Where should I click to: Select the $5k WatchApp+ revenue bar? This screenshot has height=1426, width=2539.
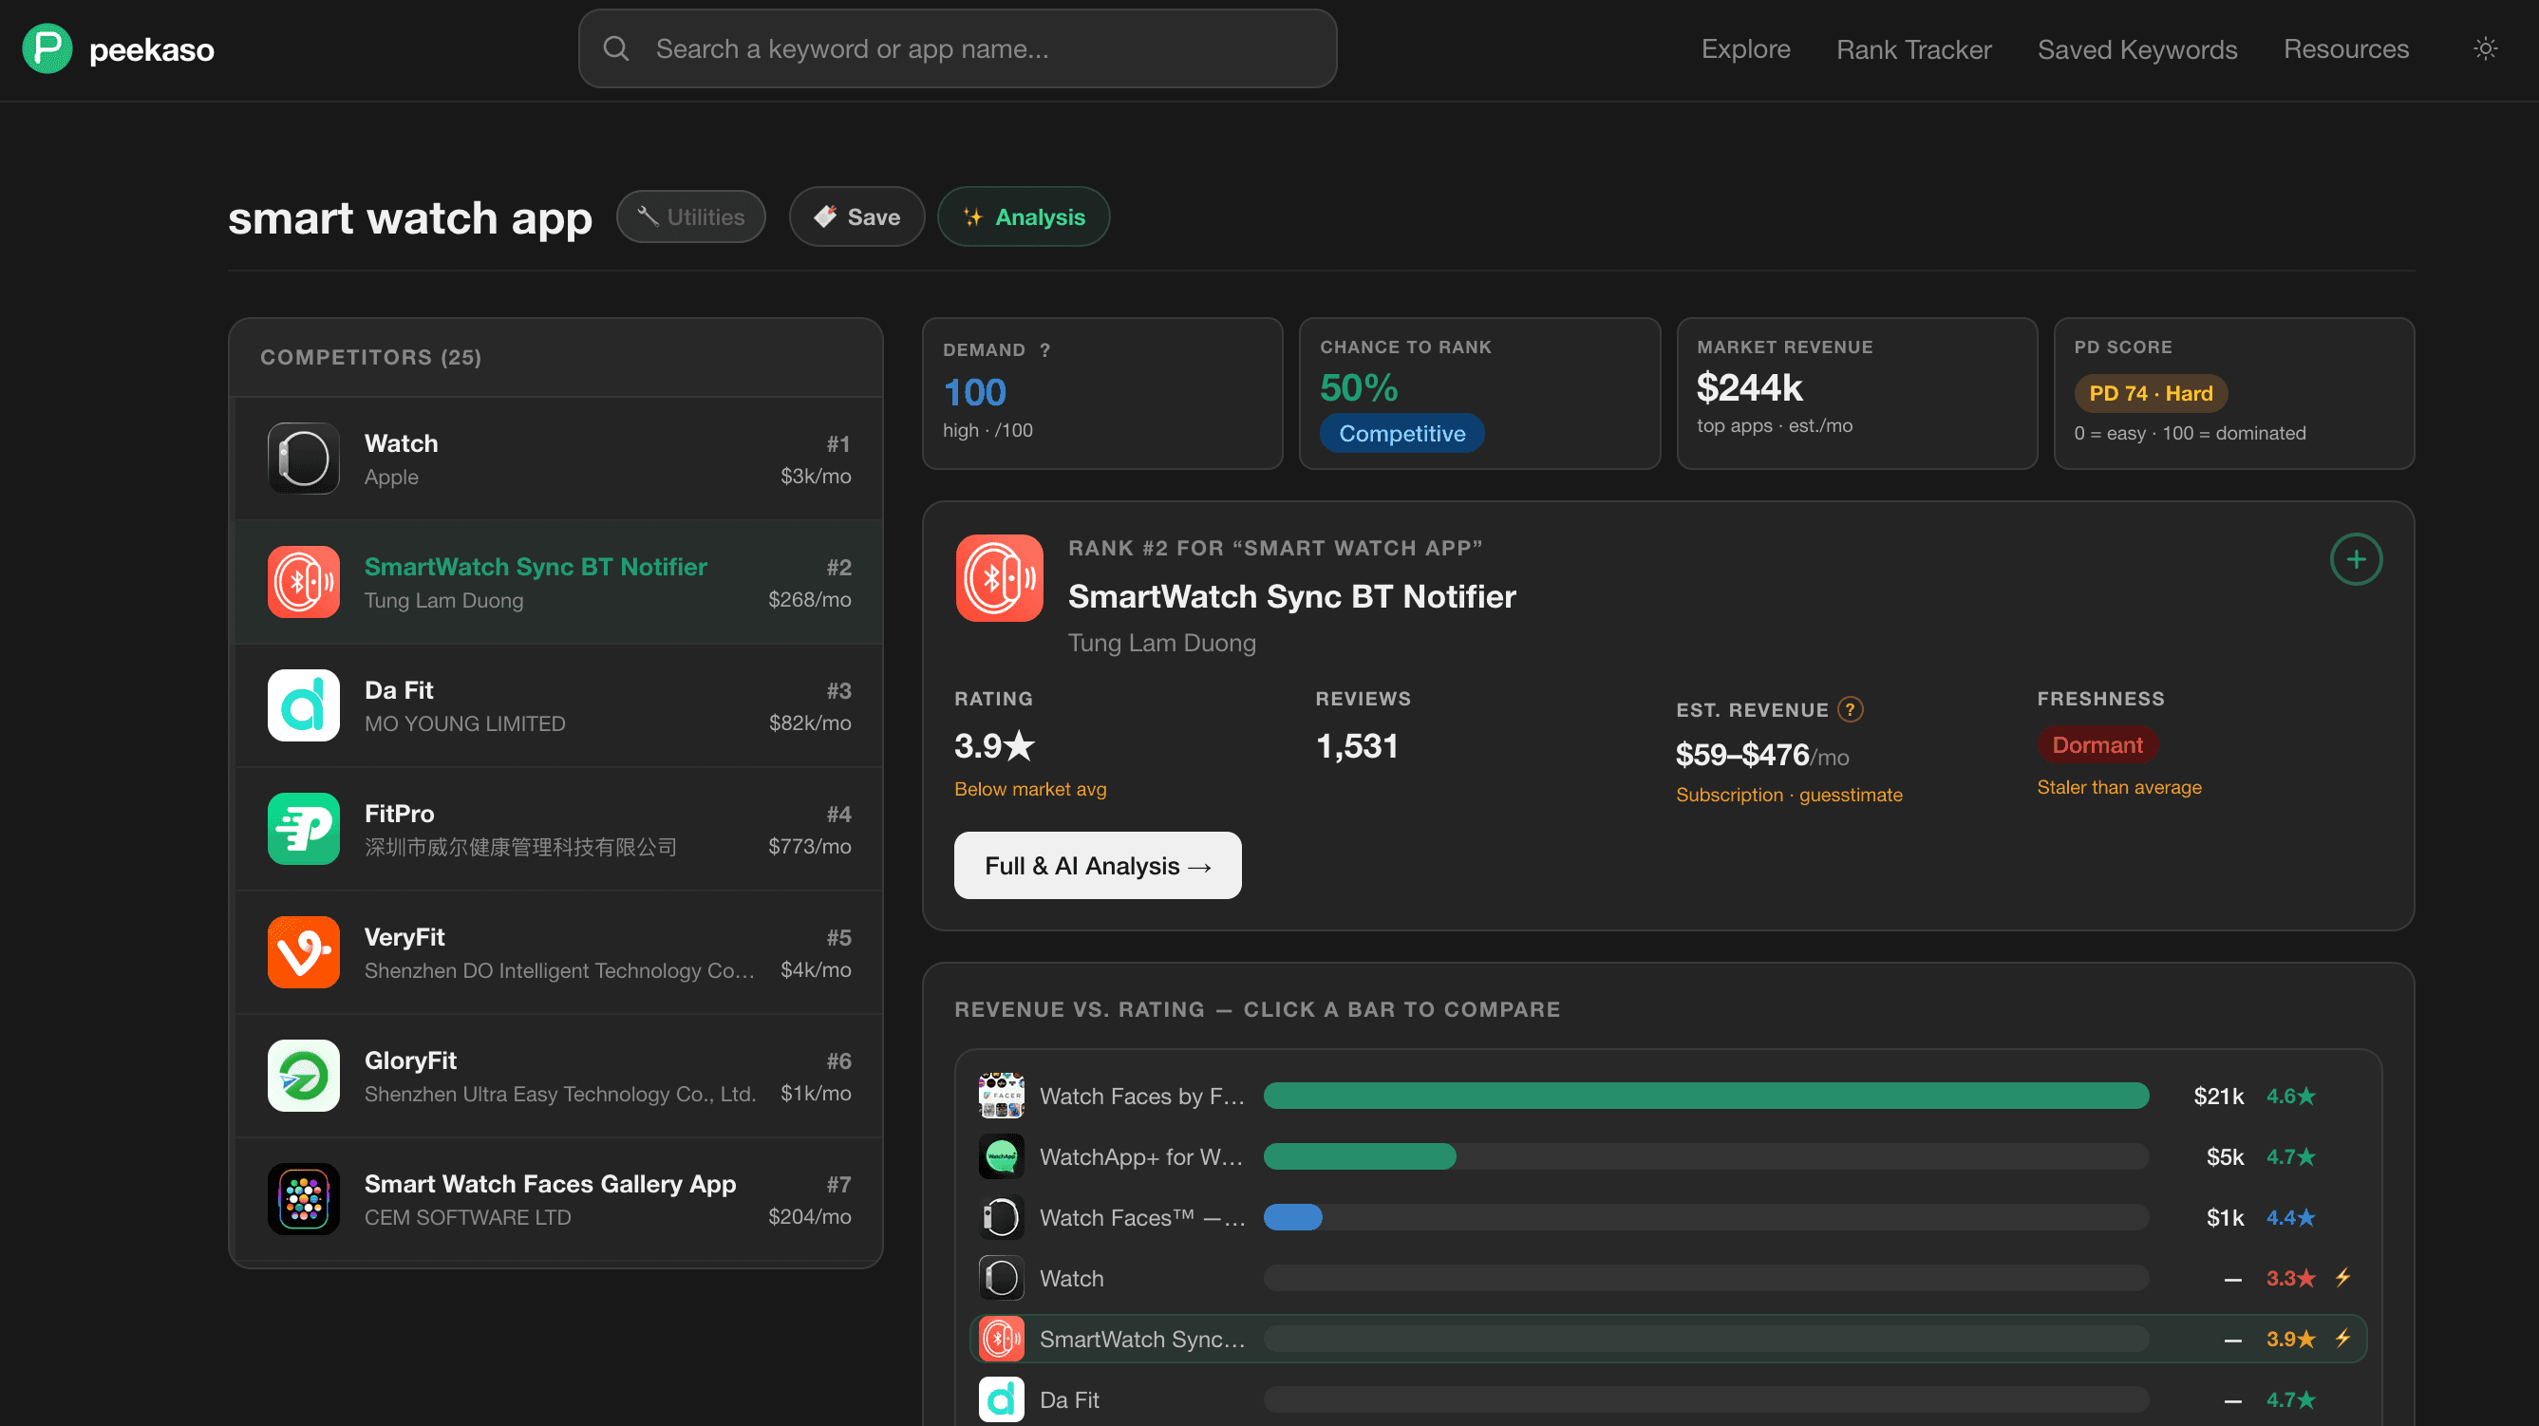(1359, 1156)
